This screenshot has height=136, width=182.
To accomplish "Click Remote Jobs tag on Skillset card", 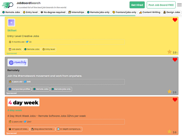I will coord(32,49).
